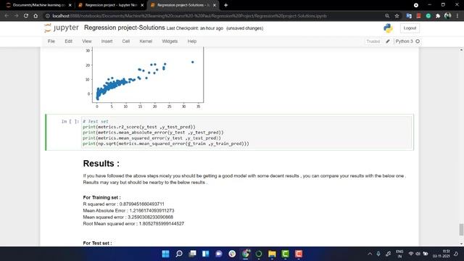464x261 pixels.
Task: Open the Insert menu
Action: (107, 41)
